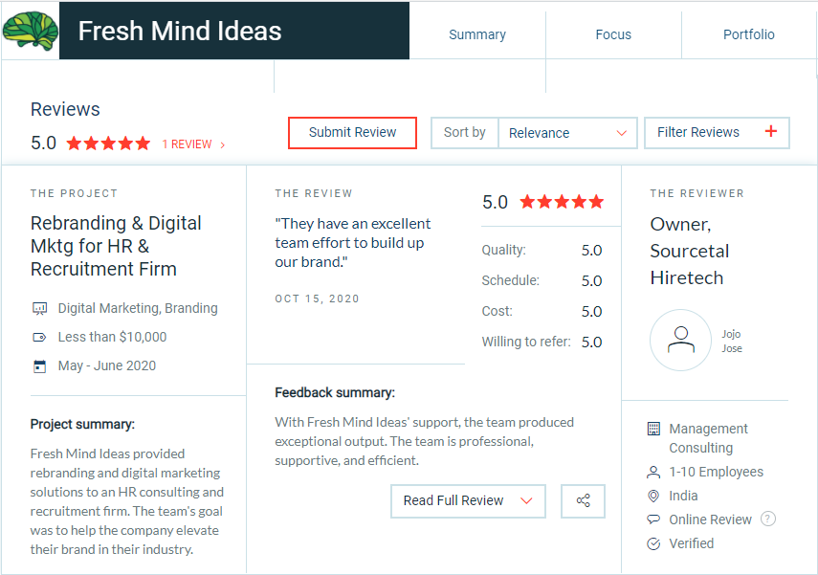
Task: Click the Willing to refer: 5.0 row
Action: coord(542,342)
